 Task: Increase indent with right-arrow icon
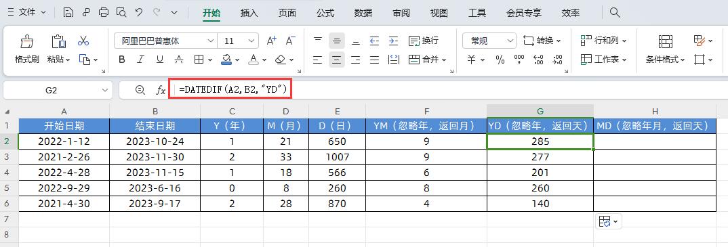(393, 41)
